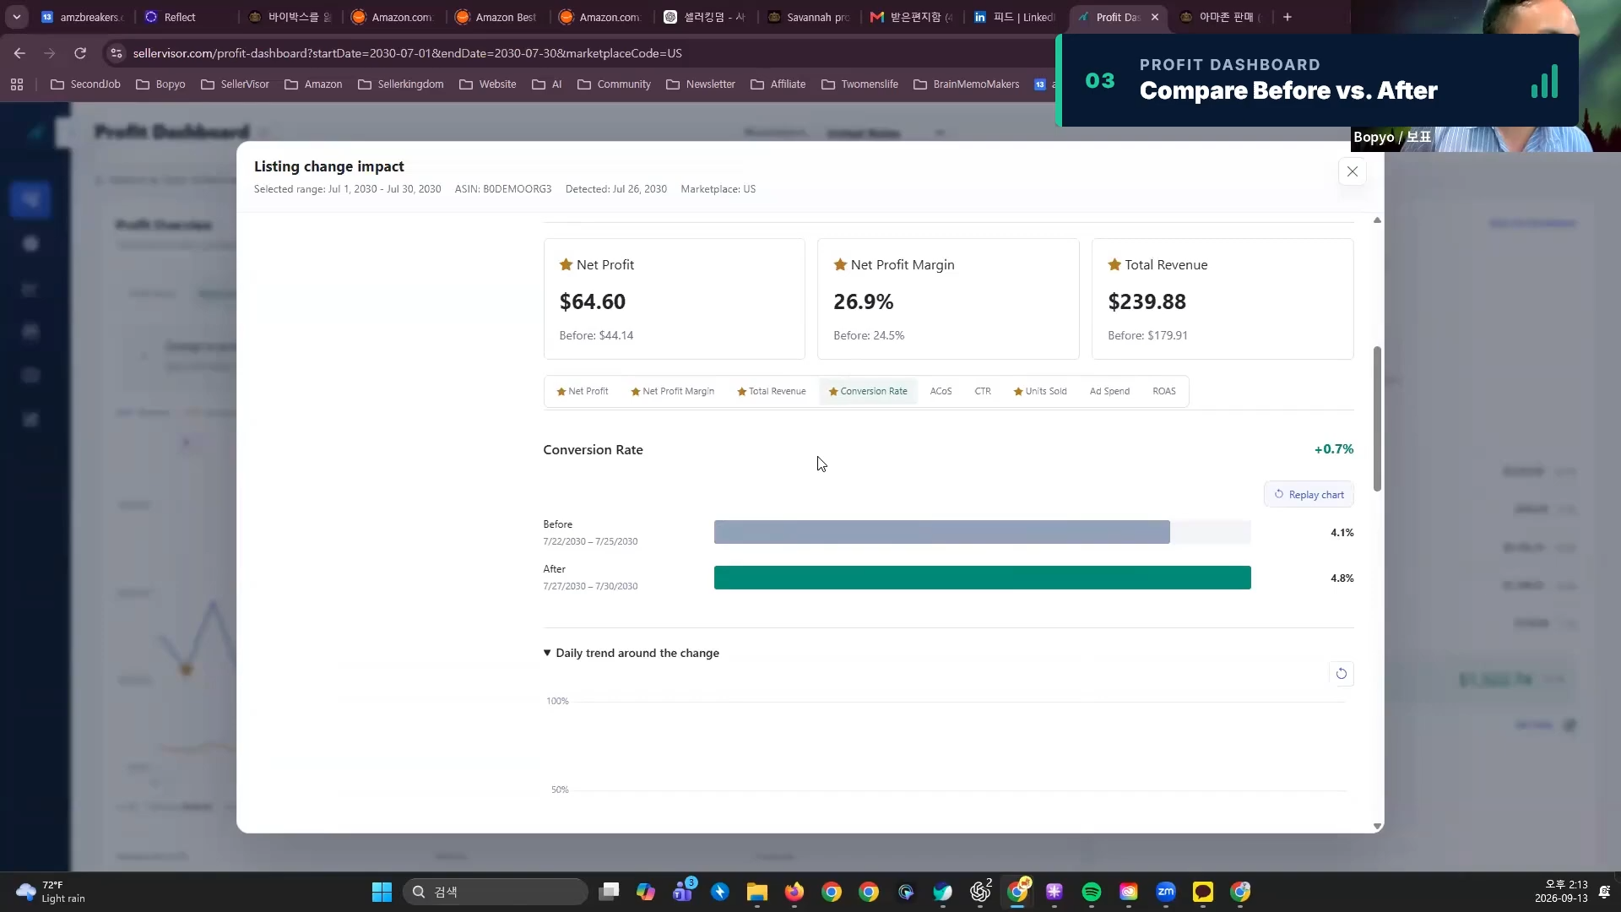Open the BrainMemoMakers bookmark folder
This screenshot has height=912, width=1621.
tap(967, 84)
